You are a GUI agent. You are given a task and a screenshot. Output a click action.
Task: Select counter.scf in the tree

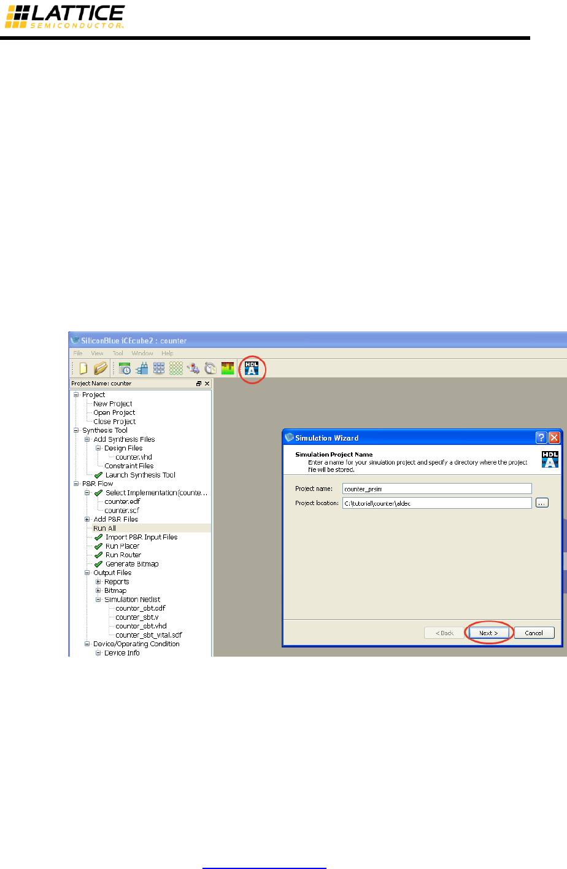[x=121, y=511]
